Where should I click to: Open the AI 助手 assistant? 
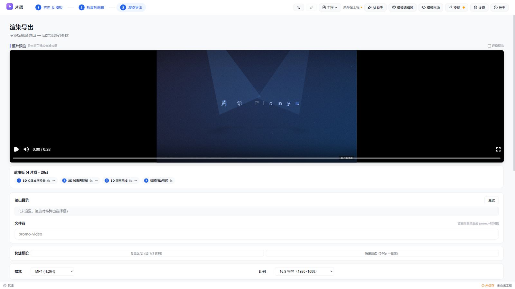point(376,7)
